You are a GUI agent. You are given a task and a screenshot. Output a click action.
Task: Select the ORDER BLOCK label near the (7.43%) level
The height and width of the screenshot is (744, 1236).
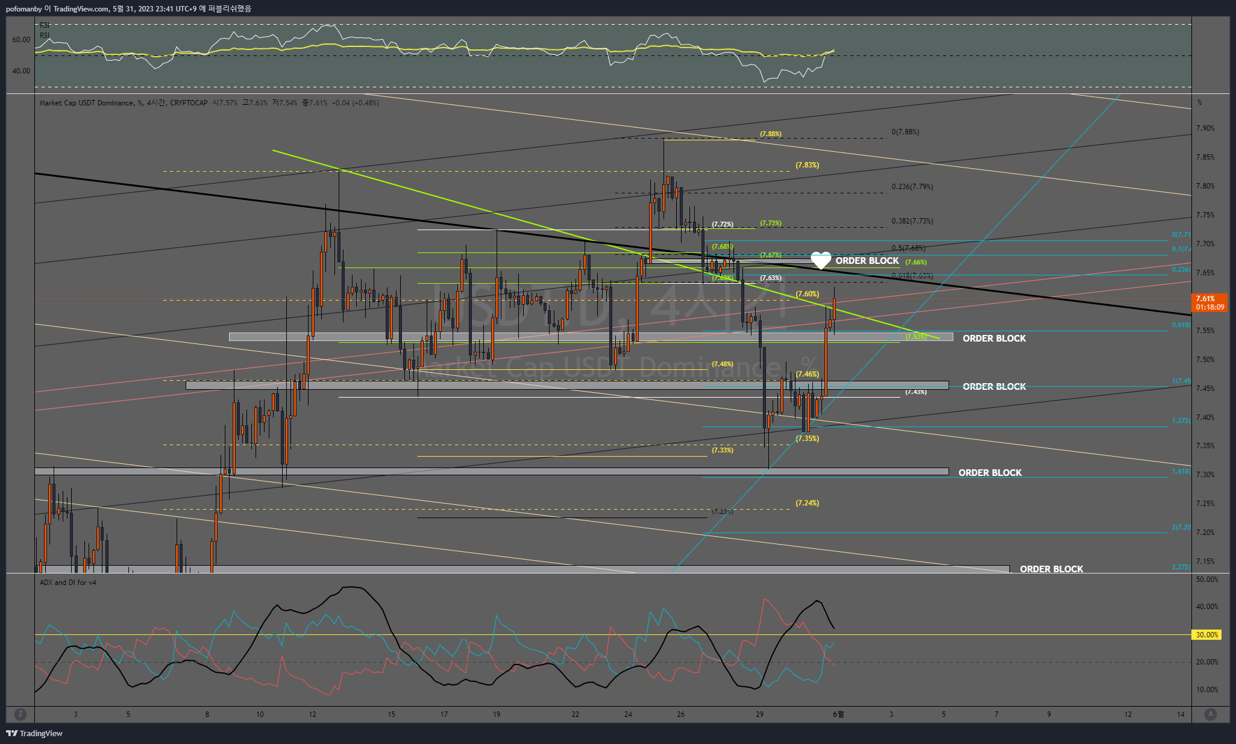[994, 387]
